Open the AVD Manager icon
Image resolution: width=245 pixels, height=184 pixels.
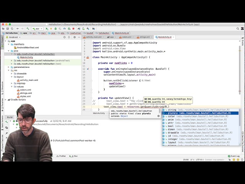(x=83, y=29)
